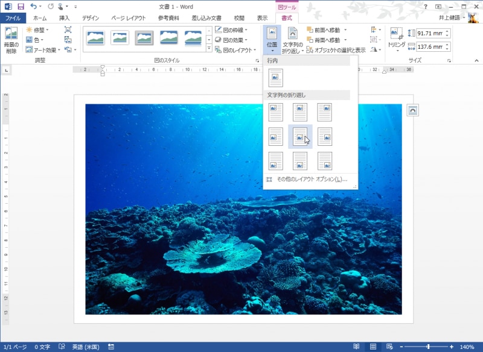Open the 挿入 (Insert) ribbon tab

64,18
